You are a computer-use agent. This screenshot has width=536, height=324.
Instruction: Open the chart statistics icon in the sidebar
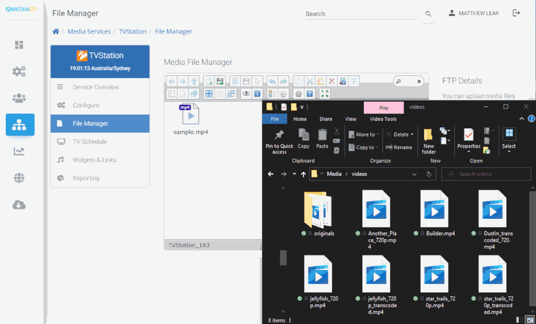pos(19,151)
